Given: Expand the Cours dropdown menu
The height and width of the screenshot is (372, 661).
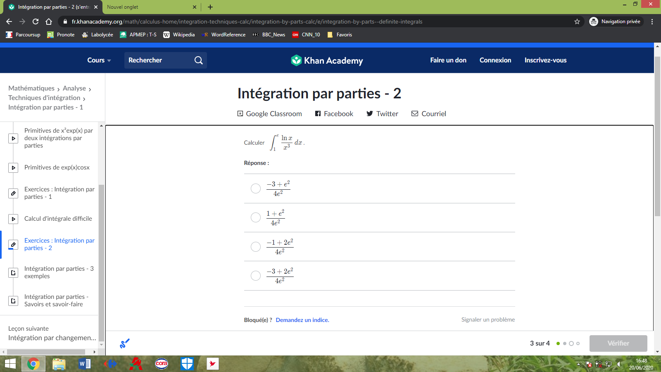Looking at the screenshot, I should 99,60.
